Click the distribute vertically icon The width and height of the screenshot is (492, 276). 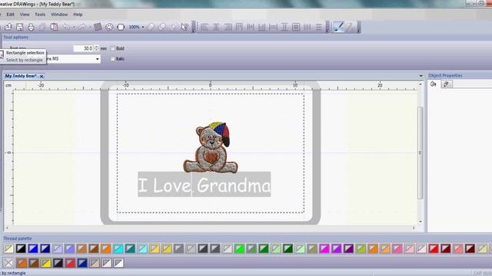[x=319, y=28]
